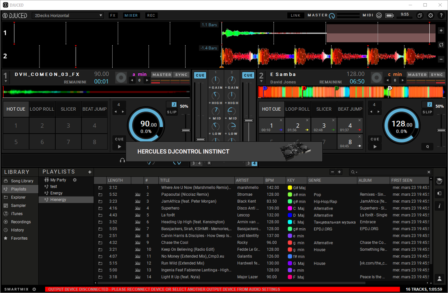This screenshot has width=448, height=293.
Task: Open My Party playlist settings gear
Action: coord(75,180)
